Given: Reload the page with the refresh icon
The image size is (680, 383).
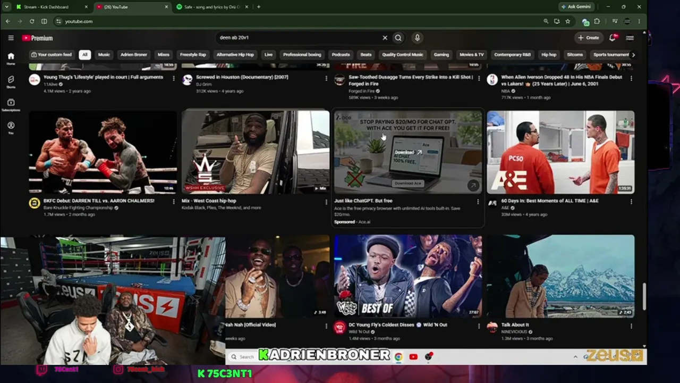Looking at the screenshot, I should (32, 21).
